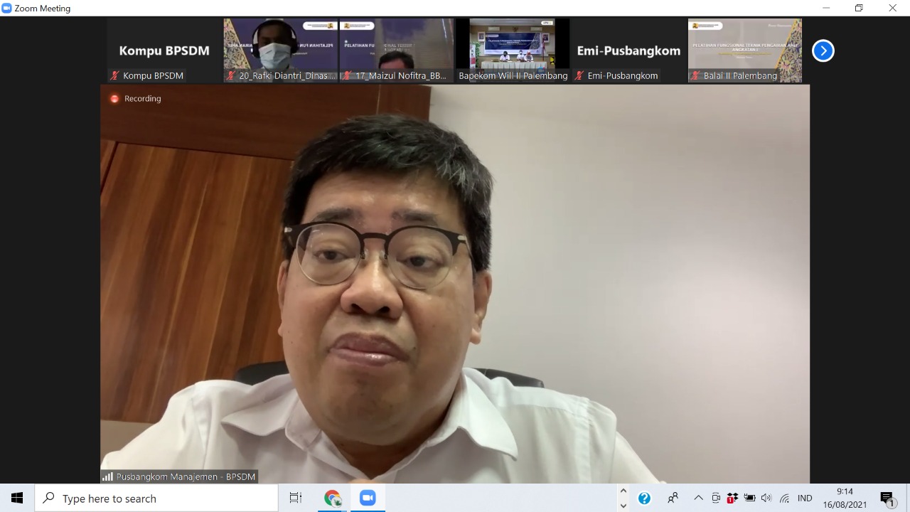
Task: Click the Zoom Meeting title bar icon
Action: point(7,8)
